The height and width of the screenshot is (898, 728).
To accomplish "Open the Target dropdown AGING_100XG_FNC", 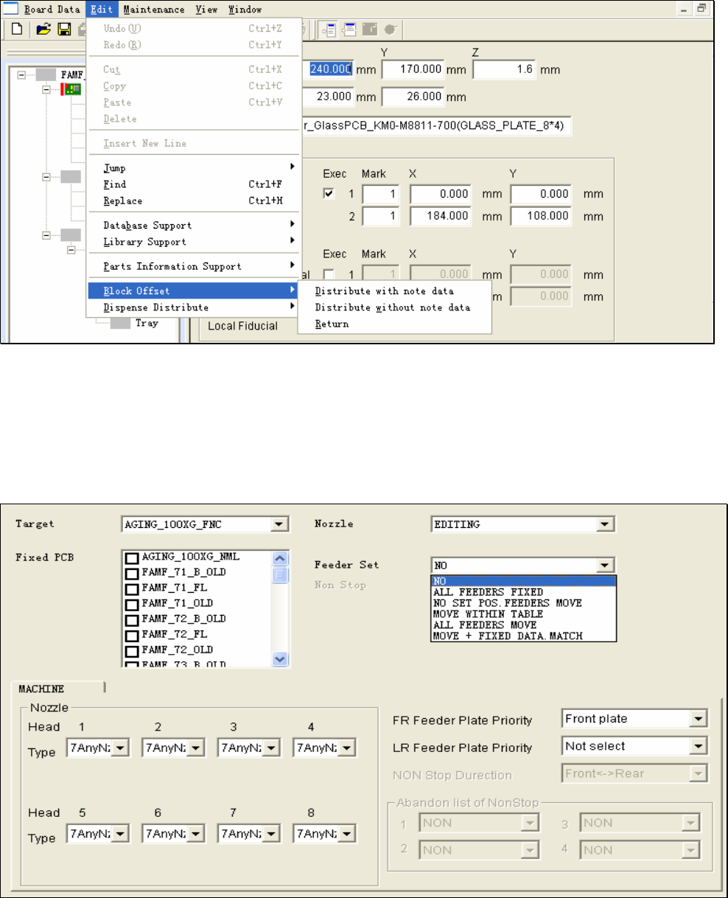I will [279, 524].
